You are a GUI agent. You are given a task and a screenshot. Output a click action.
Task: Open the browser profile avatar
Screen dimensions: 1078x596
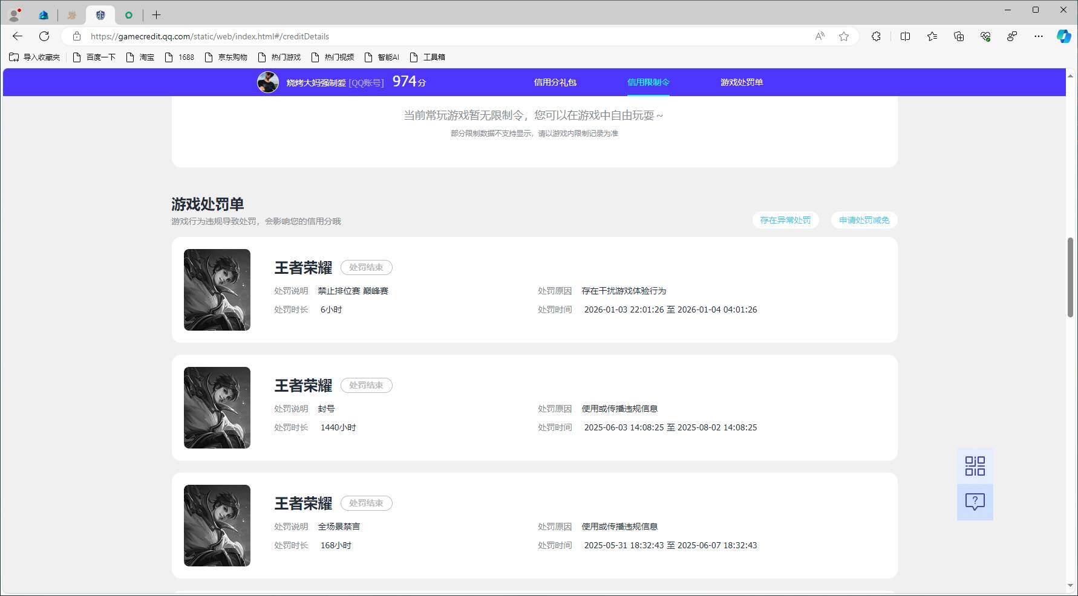(15, 15)
